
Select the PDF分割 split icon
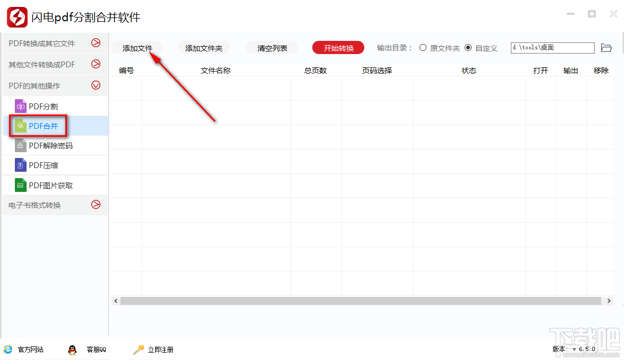click(20, 106)
